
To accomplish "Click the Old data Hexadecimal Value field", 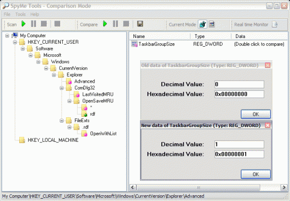I will (239, 94).
